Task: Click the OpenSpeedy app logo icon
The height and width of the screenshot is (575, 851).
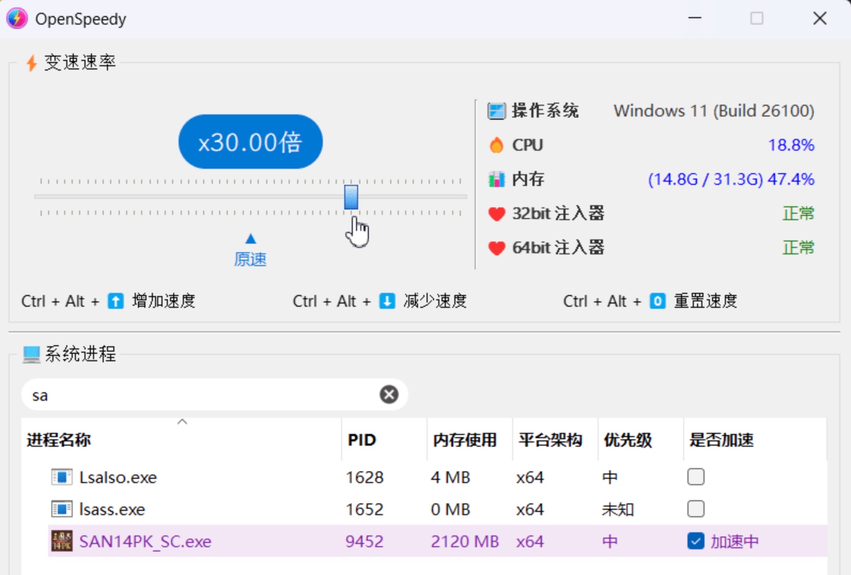Action: (x=17, y=19)
